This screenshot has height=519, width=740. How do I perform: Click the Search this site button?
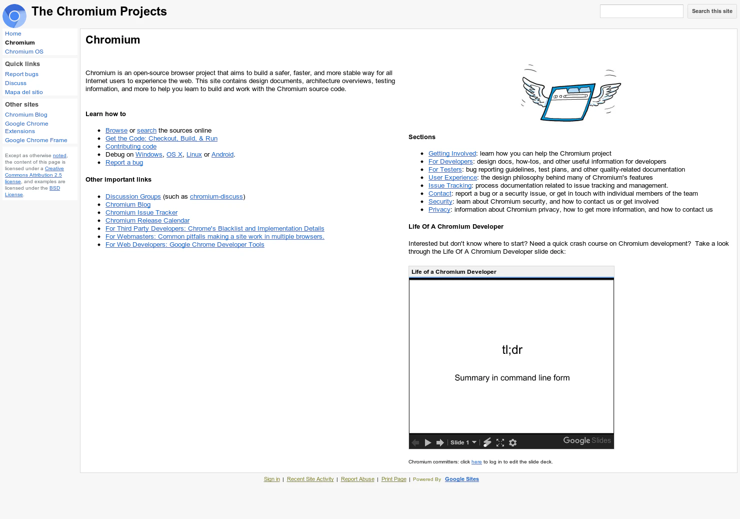pos(712,11)
